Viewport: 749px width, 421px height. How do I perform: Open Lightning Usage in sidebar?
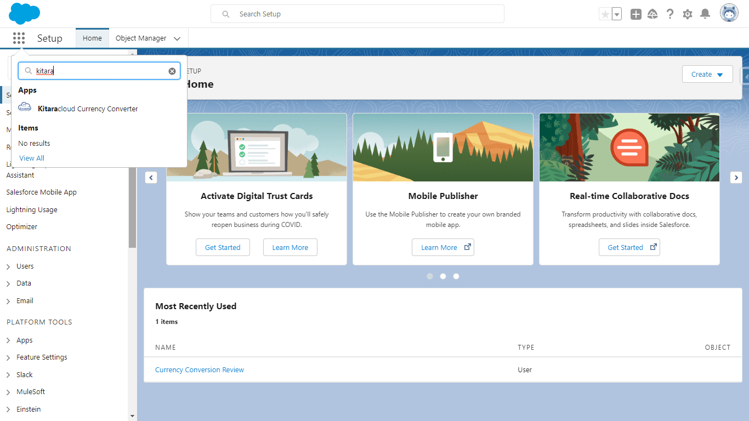click(32, 210)
